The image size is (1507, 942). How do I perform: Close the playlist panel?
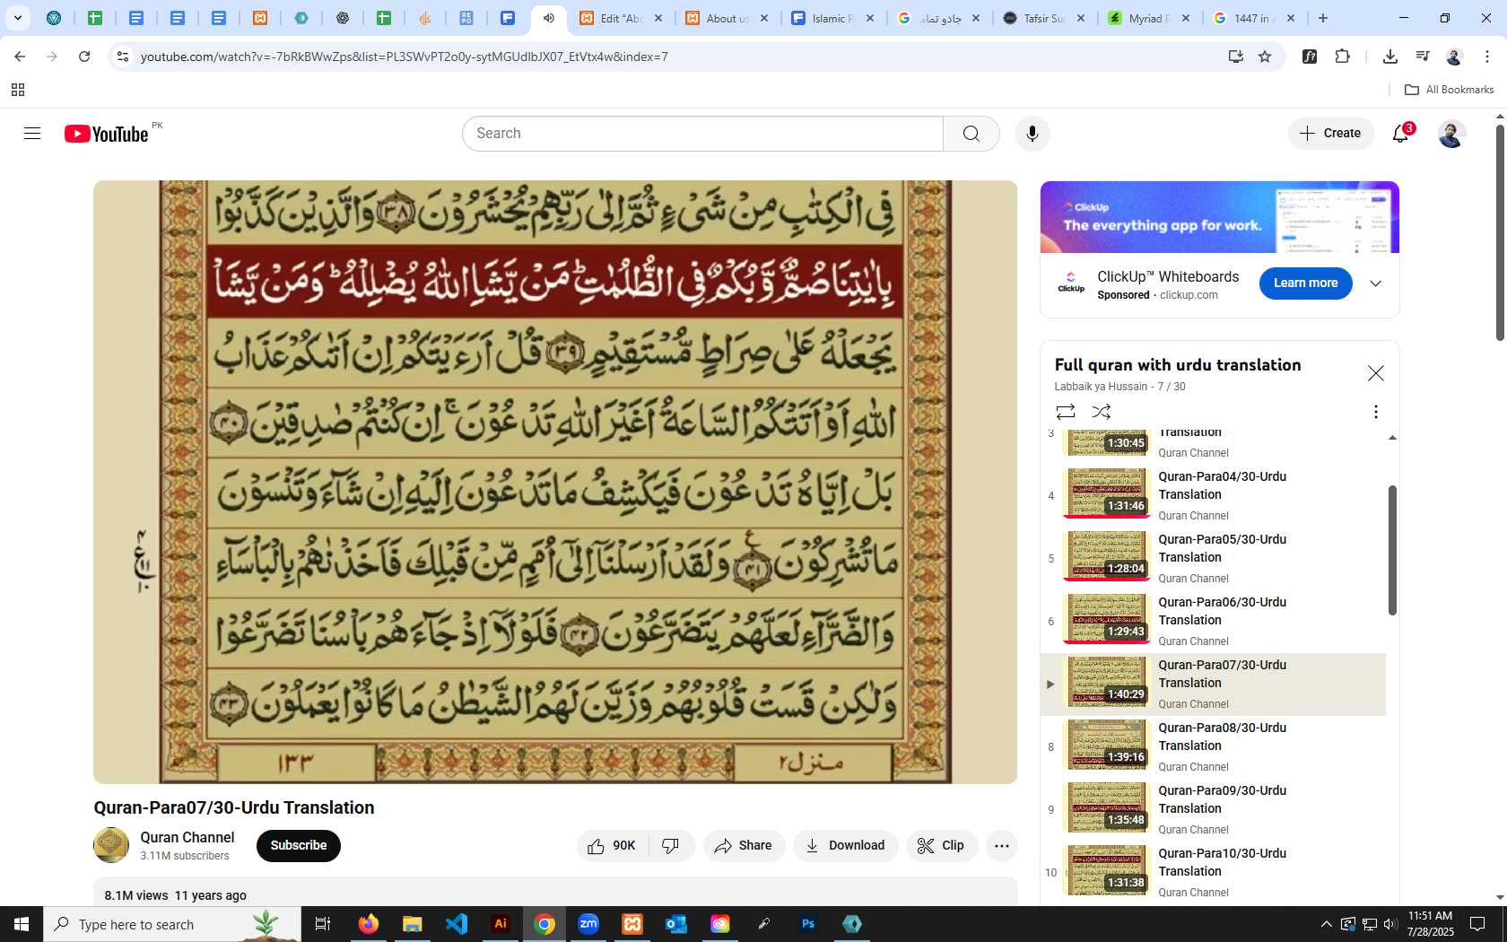tap(1375, 373)
